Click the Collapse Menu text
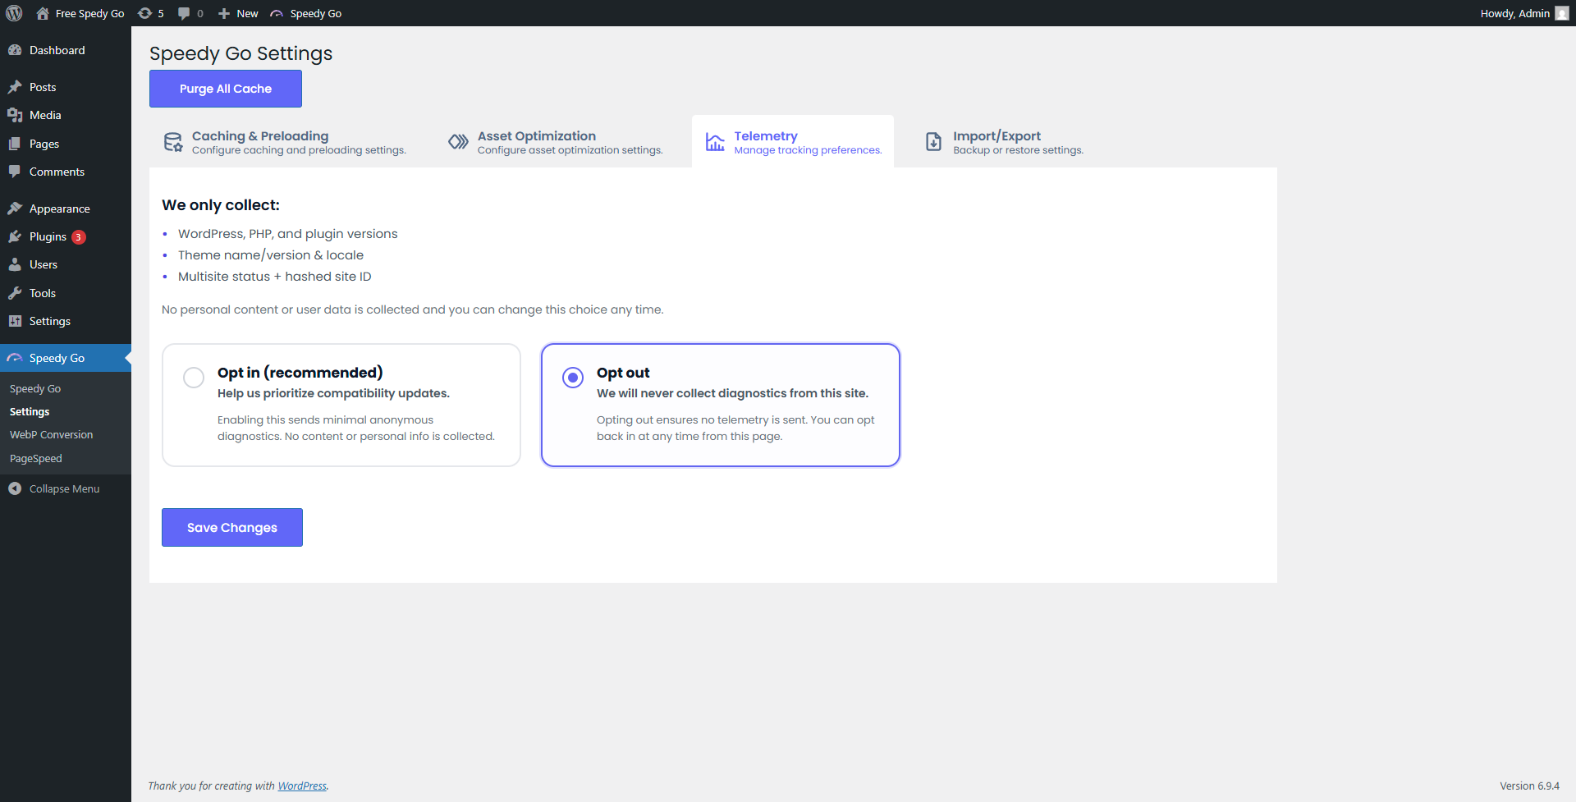Screen dimensions: 1576x802 point(65,488)
